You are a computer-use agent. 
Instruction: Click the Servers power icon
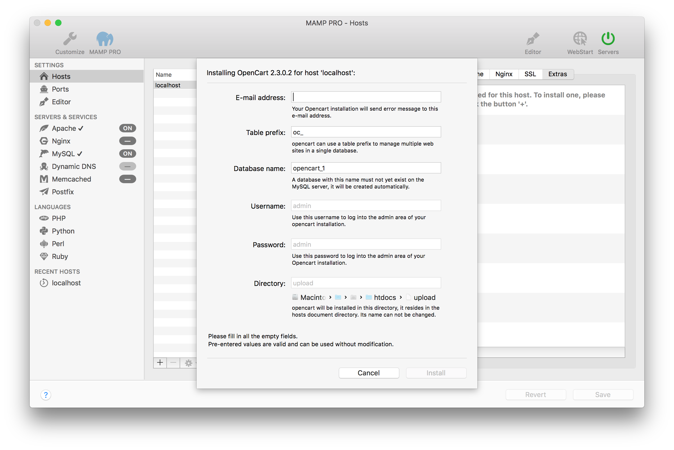coord(608,39)
